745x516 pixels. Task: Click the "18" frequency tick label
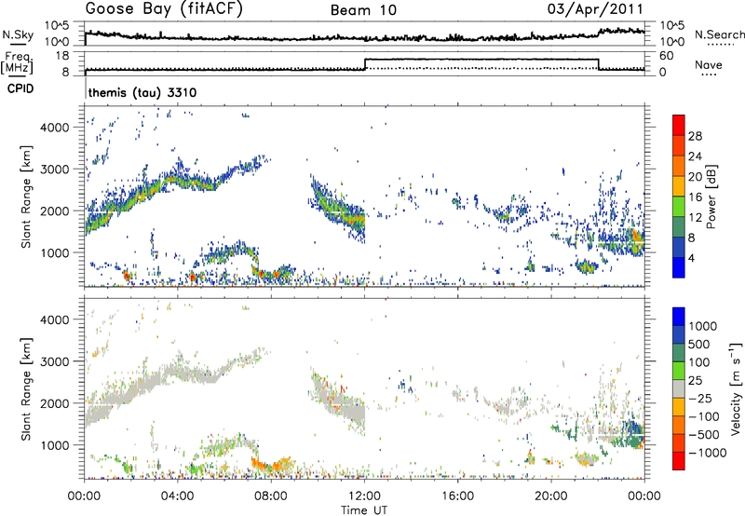(x=62, y=56)
